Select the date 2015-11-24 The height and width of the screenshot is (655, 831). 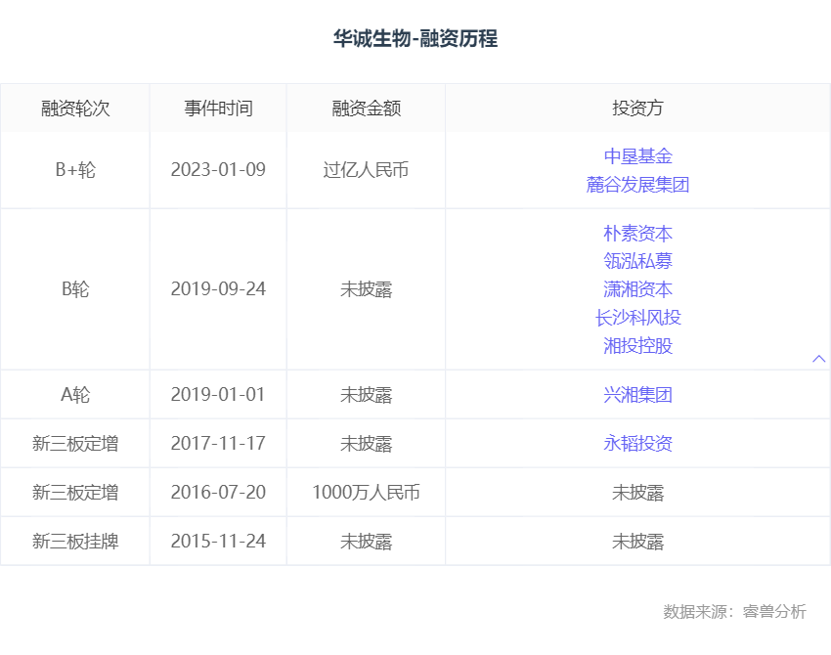pyautogui.click(x=218, y=541)
